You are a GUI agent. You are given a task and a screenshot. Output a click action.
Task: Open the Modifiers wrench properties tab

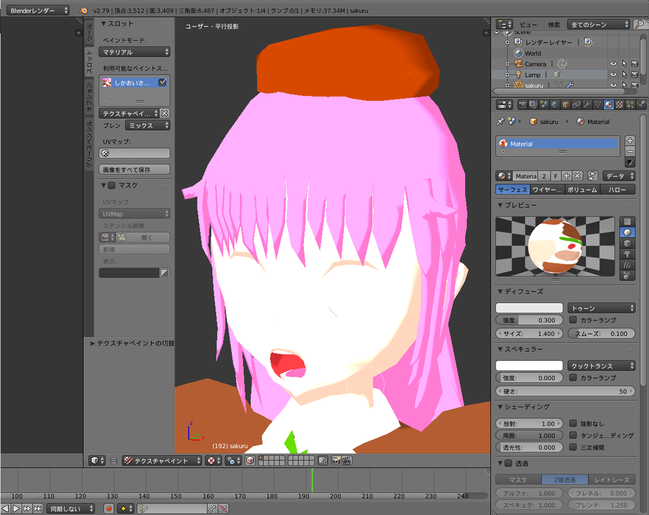coord(587,105)
